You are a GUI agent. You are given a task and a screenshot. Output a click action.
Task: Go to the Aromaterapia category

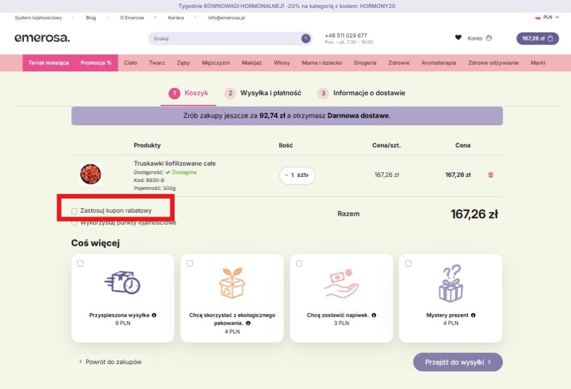point(439,63)
